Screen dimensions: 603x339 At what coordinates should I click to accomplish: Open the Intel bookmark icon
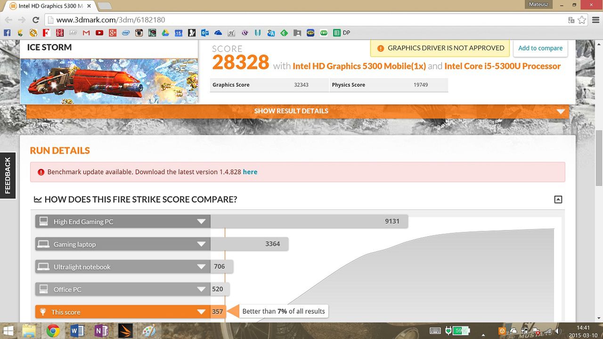126,33
